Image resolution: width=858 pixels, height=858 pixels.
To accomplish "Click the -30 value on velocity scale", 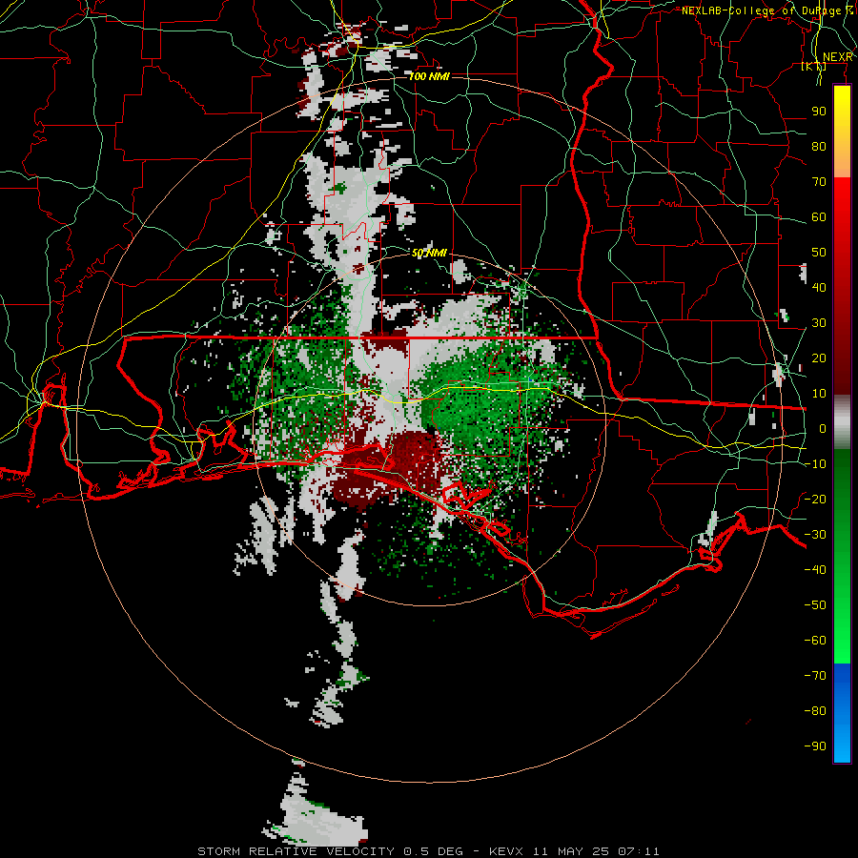I will (x=815, y=535).
